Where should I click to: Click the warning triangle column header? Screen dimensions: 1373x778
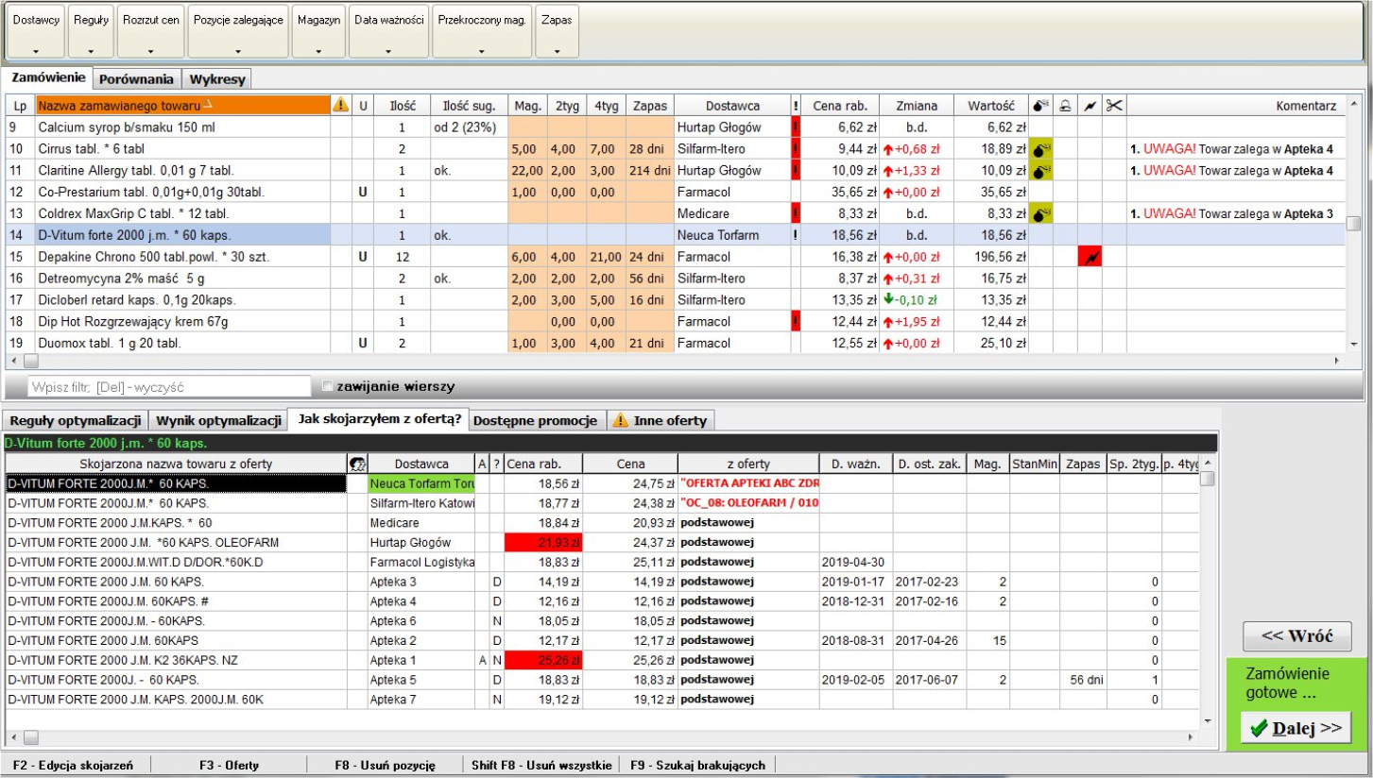(341, 106)
